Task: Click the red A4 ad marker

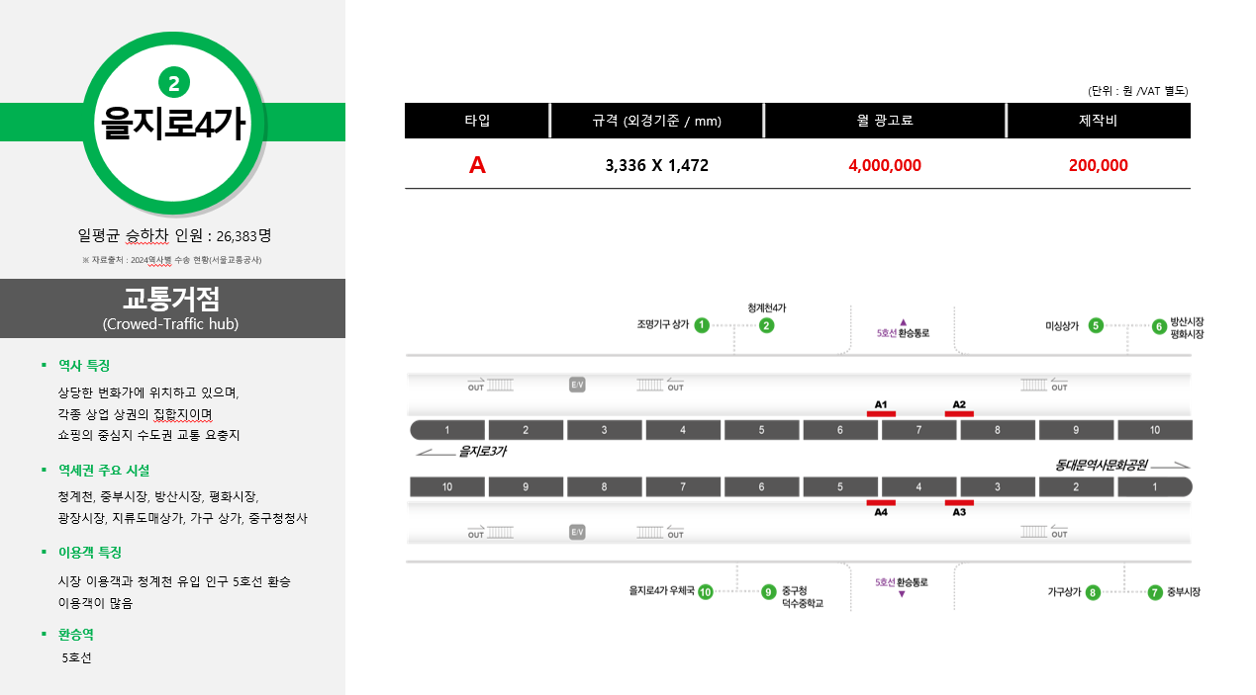Action: pyautogui.click(x=881, y=503)
